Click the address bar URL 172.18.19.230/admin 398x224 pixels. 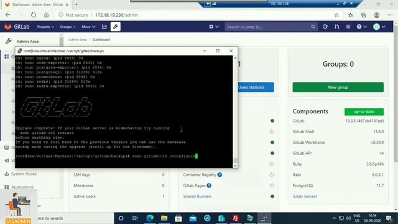click(117, 15)
